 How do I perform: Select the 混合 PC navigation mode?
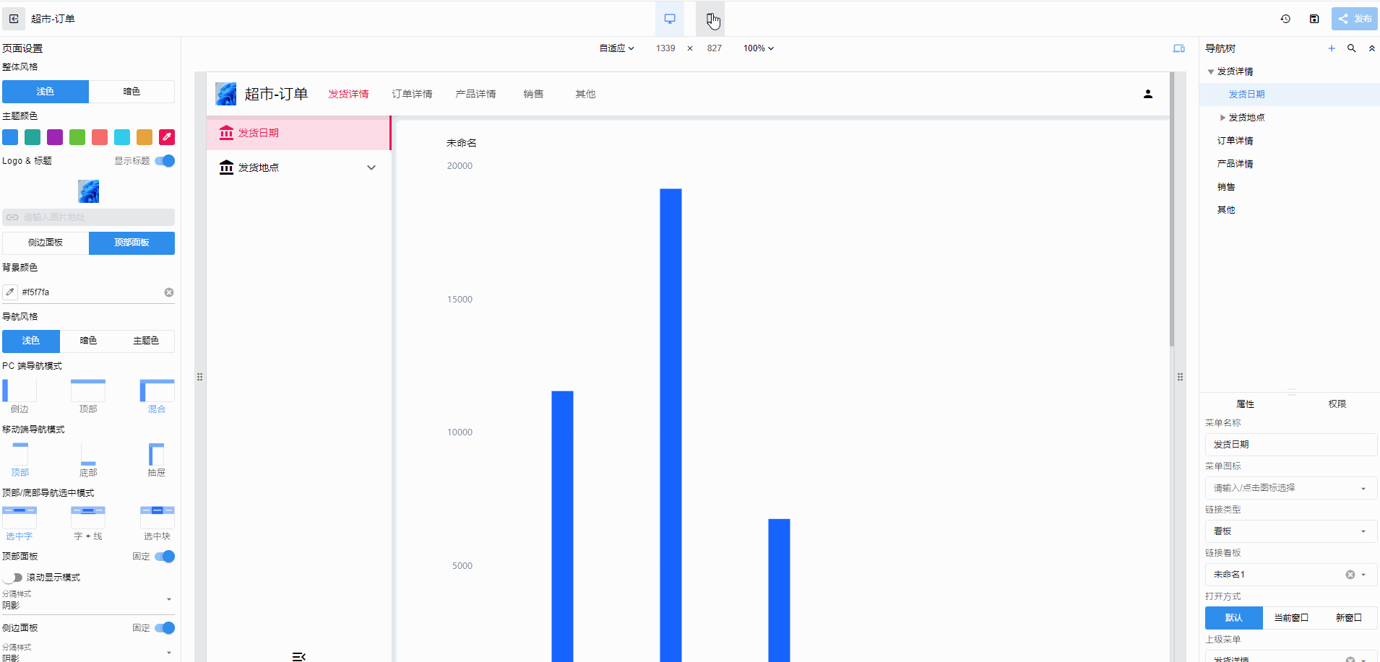[157, 396]
